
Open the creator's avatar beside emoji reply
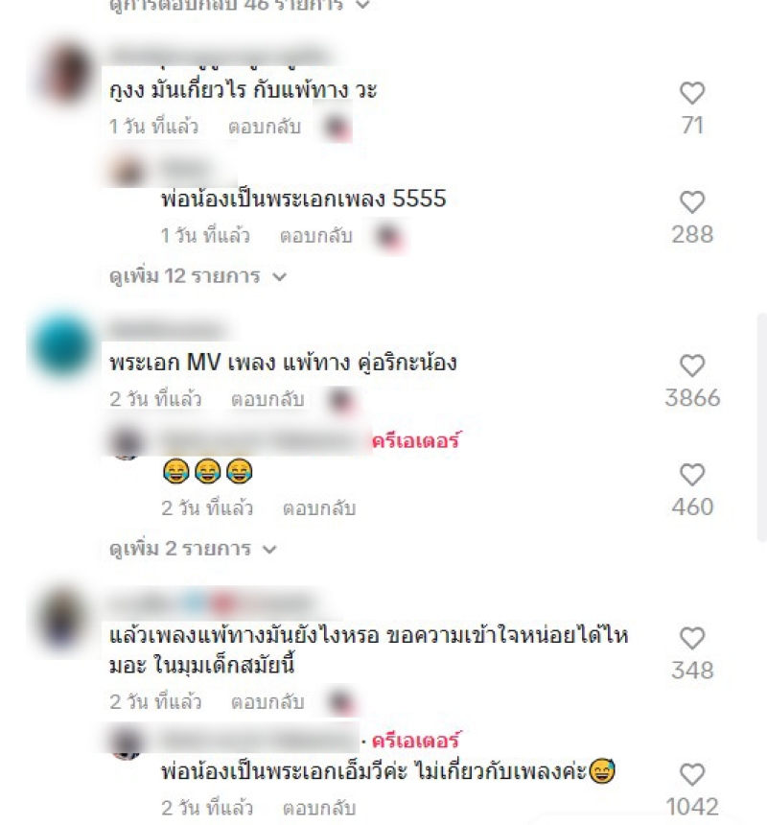click(x=127, y=443)
